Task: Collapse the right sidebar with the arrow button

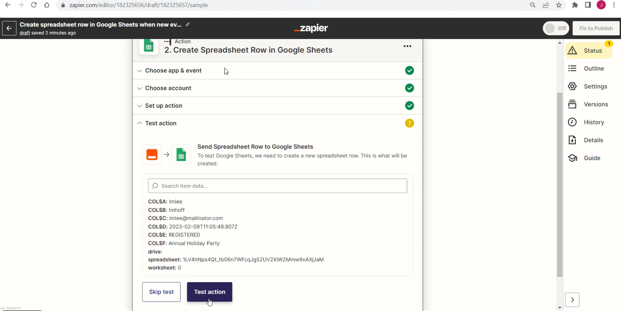Action: (572, 300)
